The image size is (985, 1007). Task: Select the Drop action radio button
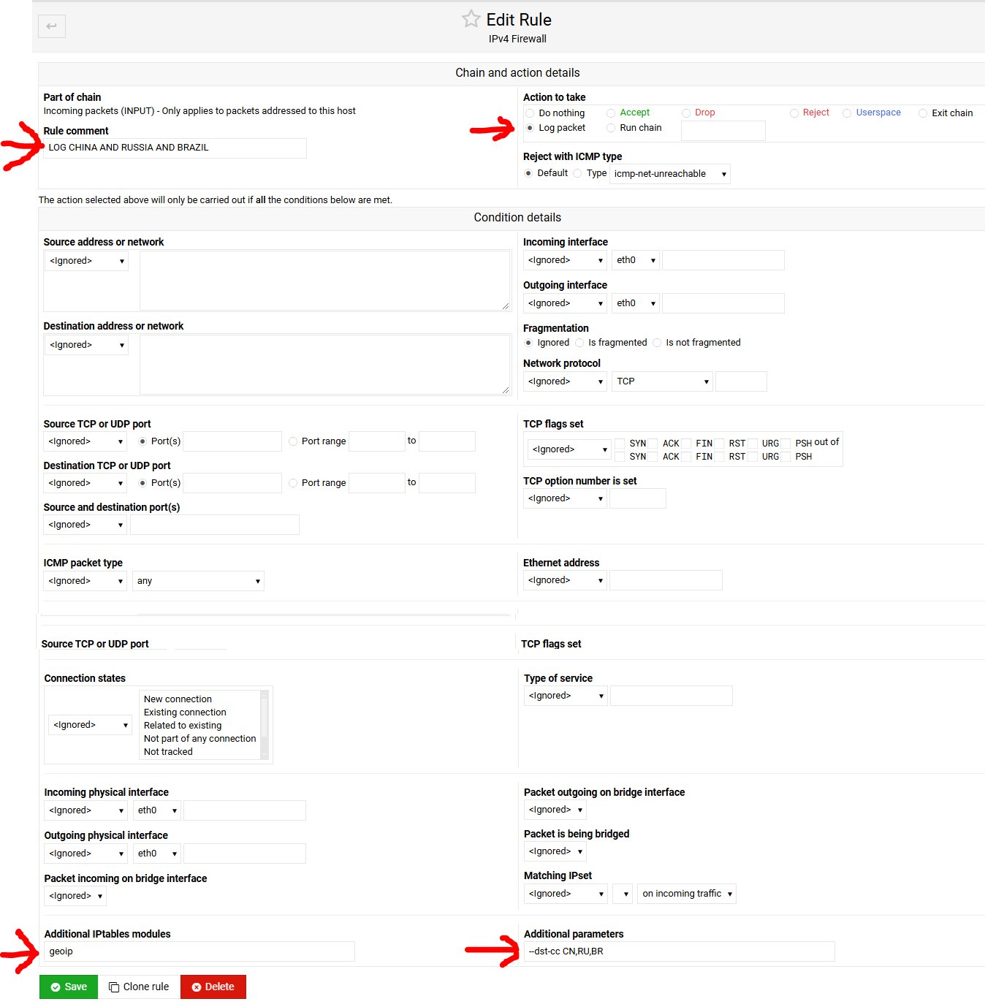pyautogui.click(x=686, y=113)
